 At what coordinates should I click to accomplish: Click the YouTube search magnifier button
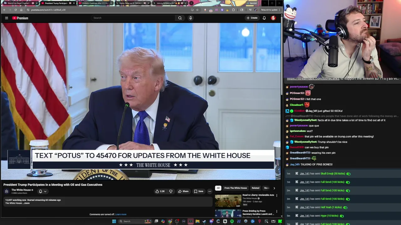(x=180, y=18)
